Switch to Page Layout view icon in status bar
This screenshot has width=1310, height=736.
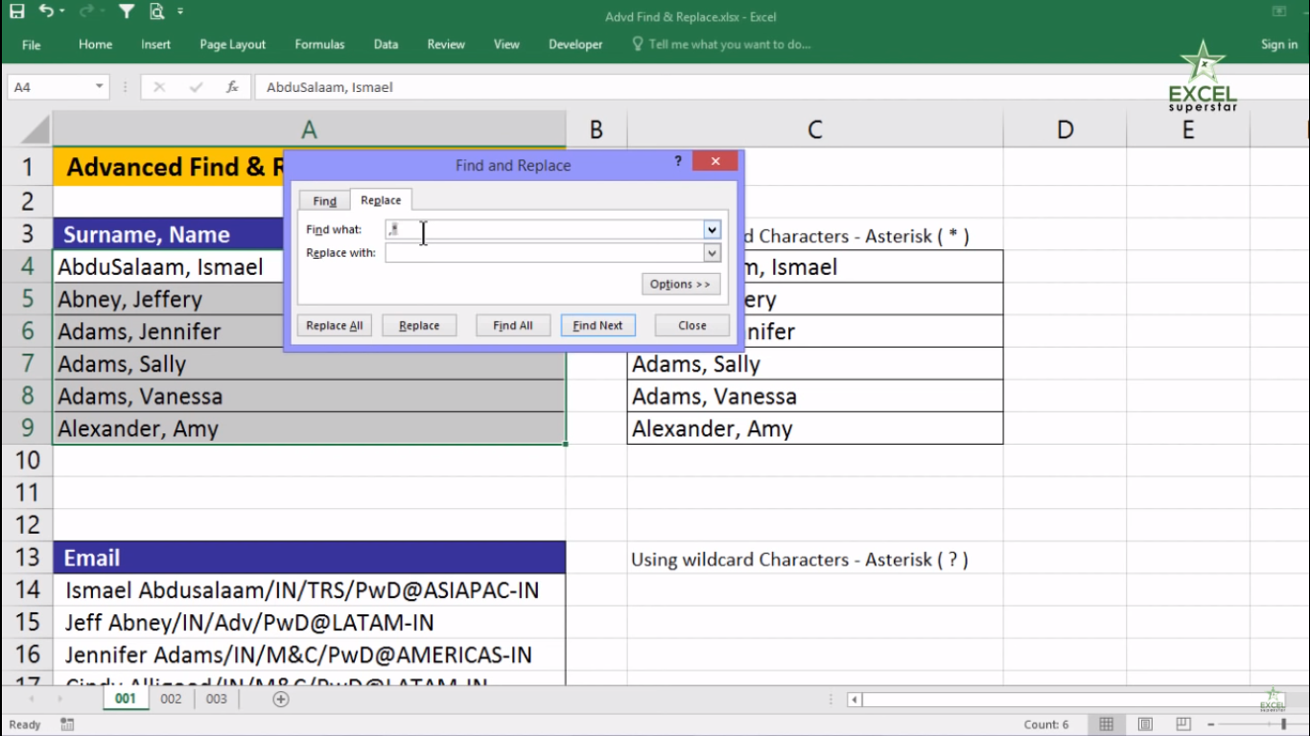click(1145, 724)
